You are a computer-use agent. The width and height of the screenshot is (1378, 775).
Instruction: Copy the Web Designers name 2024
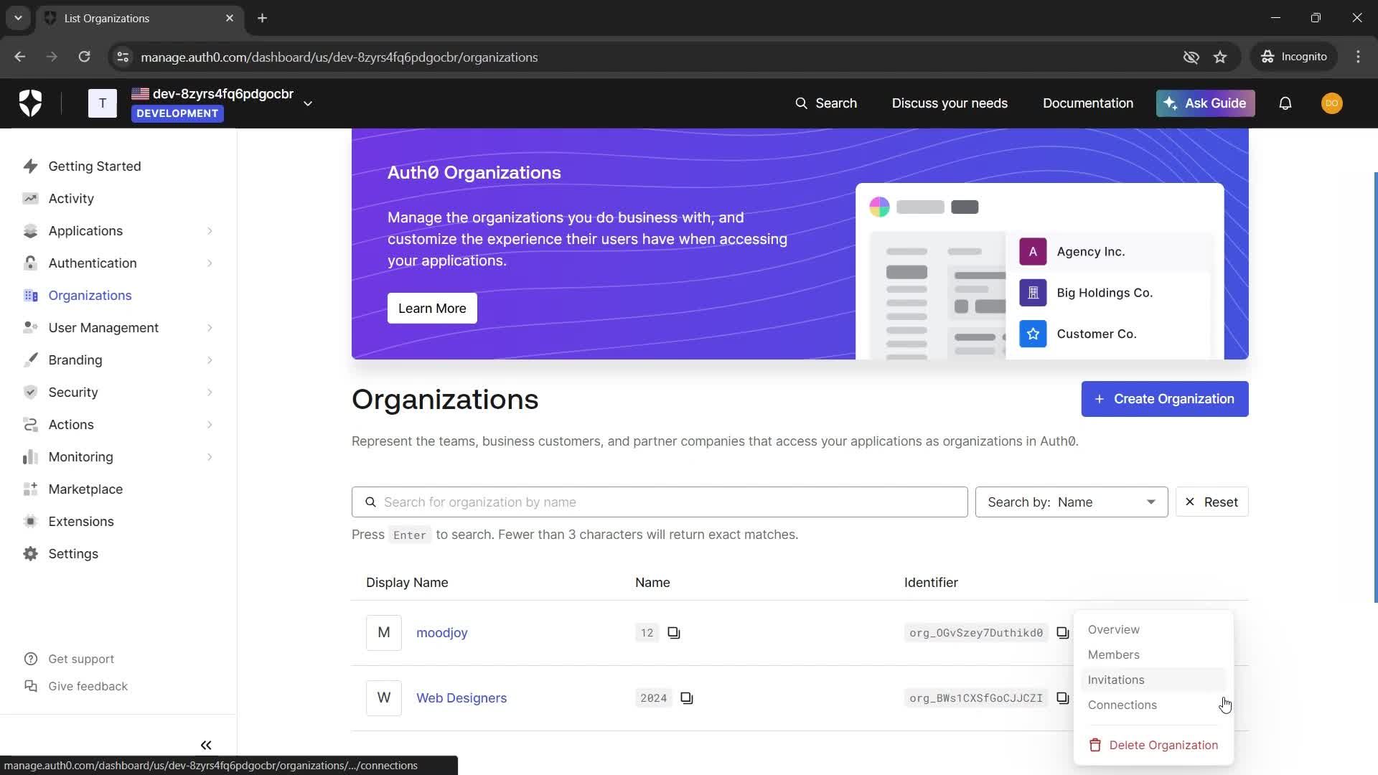(x=687, y=698)
